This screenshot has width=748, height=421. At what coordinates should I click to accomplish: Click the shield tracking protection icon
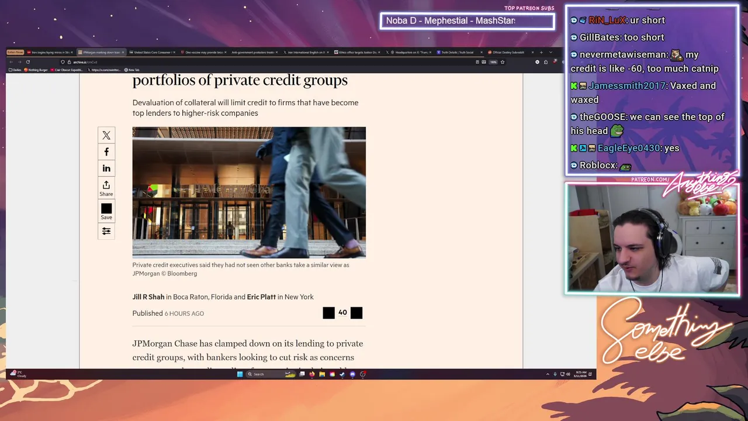pyautogui.click(x=63, y=62)
